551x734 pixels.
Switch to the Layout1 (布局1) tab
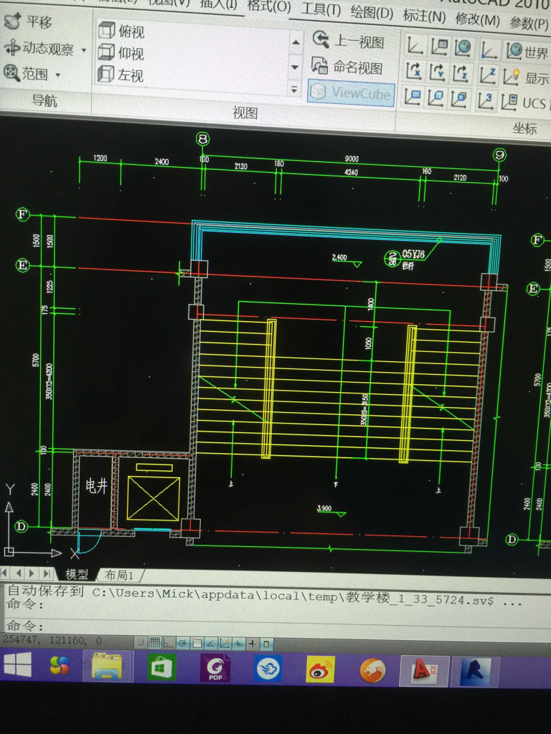[x=120, y=575]
